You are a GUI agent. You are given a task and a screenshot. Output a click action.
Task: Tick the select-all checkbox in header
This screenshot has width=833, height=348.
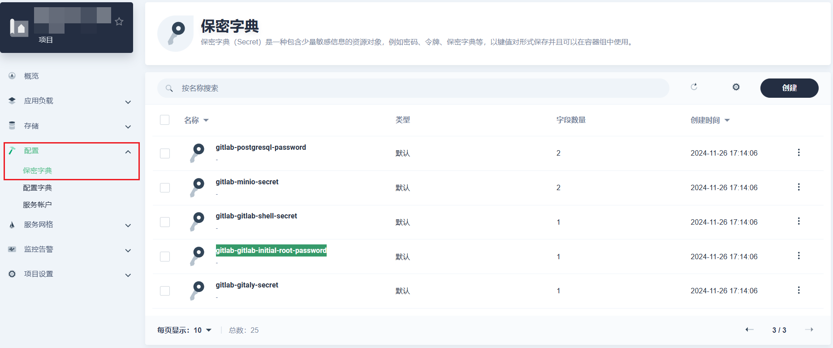coord(165,120)
